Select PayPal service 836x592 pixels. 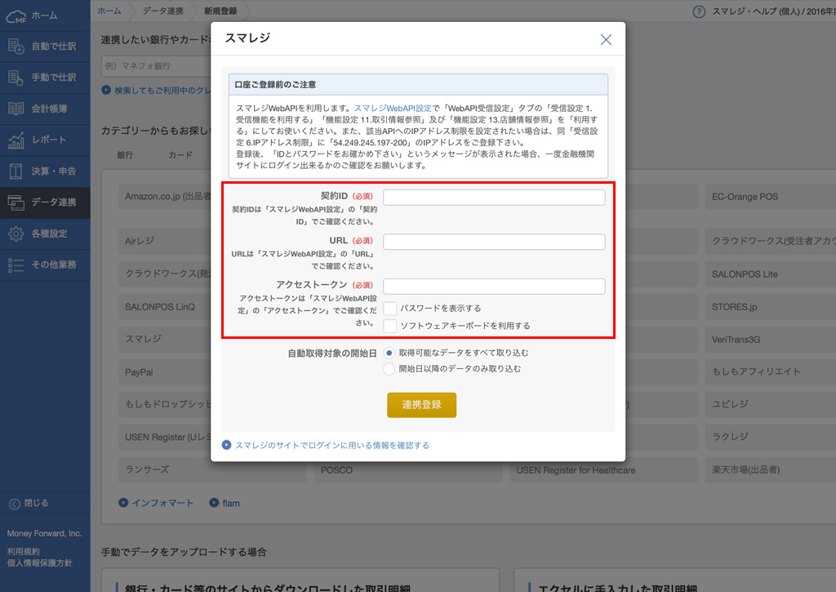[x=165, y=372]
